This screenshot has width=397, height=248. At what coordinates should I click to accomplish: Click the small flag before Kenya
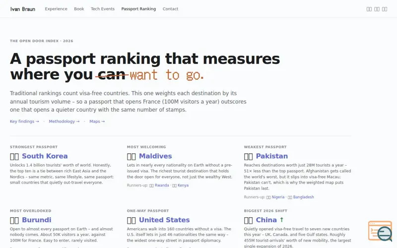(175, 186)
